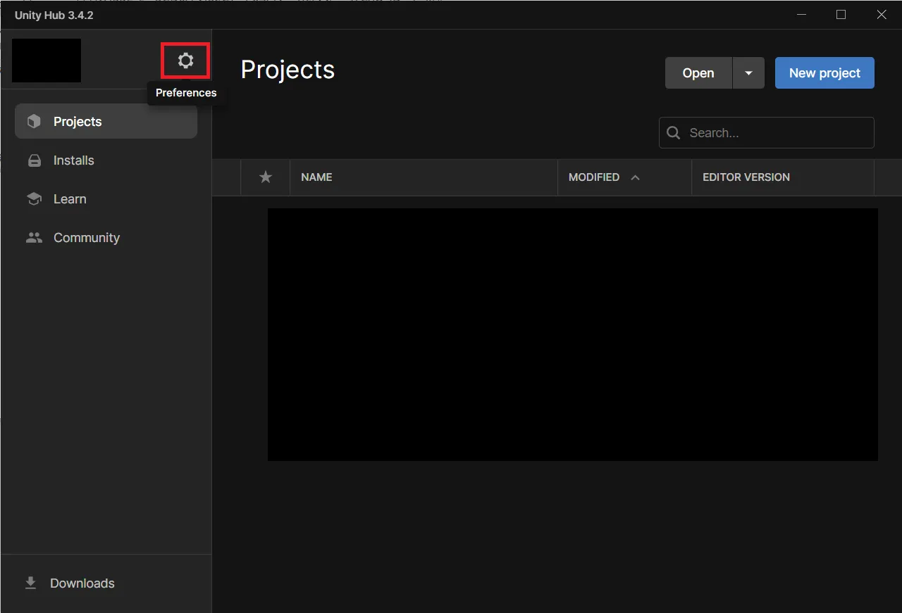This screenshot has width=902, height=613.
Task: Toggle the MODIFIED sort direction arrow
Action: click(635, 177)
